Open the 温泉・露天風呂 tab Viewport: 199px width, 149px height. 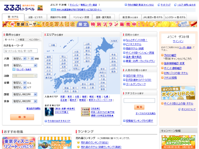103,17
